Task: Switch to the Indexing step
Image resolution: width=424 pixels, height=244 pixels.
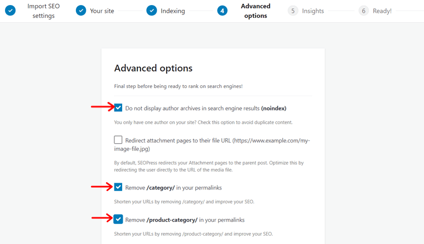Action: click(173, 11)
